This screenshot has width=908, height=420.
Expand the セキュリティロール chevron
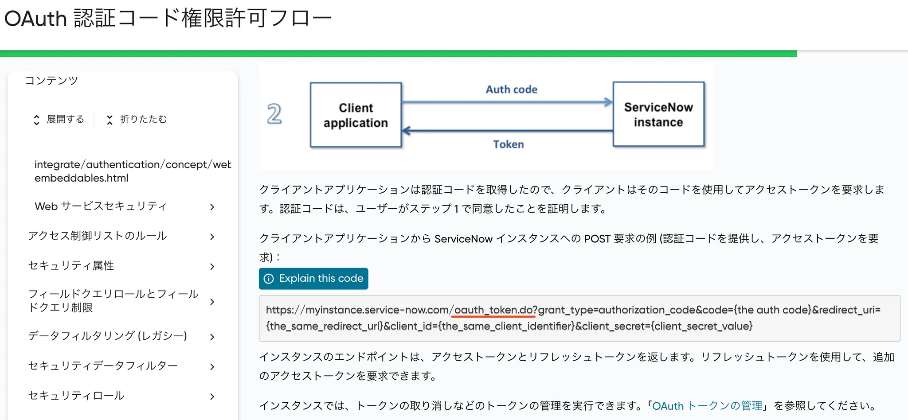click(212, 396)
